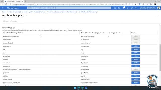Click the Remove column header
Image resolution: width=161 pixels, height=90 pixels.
[134, 33]
